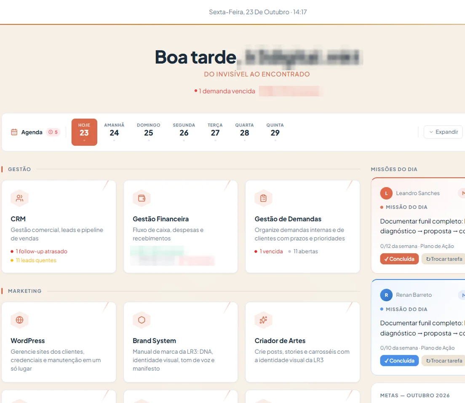Click '1 follow-up atrasado' in CRM card
Screen dimensions: 465x403
(x=39, y=251)
